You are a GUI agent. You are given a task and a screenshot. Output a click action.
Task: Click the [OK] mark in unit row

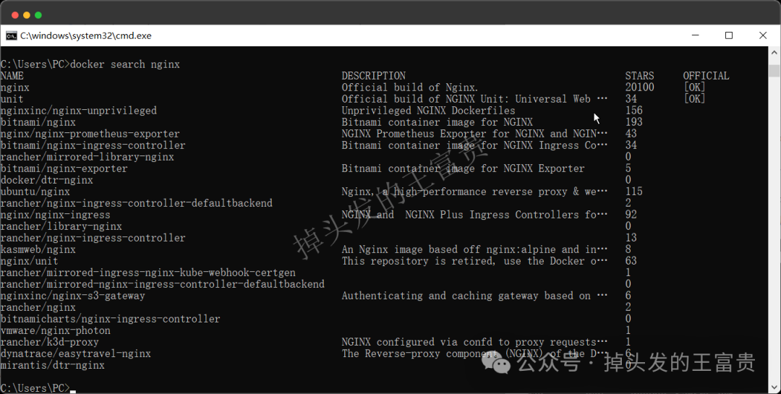coord(694,99)
